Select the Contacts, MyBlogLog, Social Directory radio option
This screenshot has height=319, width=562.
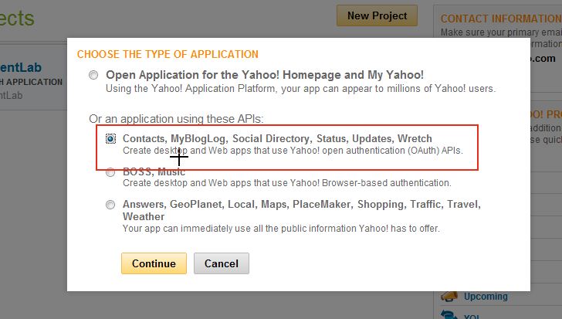point(110,139)
